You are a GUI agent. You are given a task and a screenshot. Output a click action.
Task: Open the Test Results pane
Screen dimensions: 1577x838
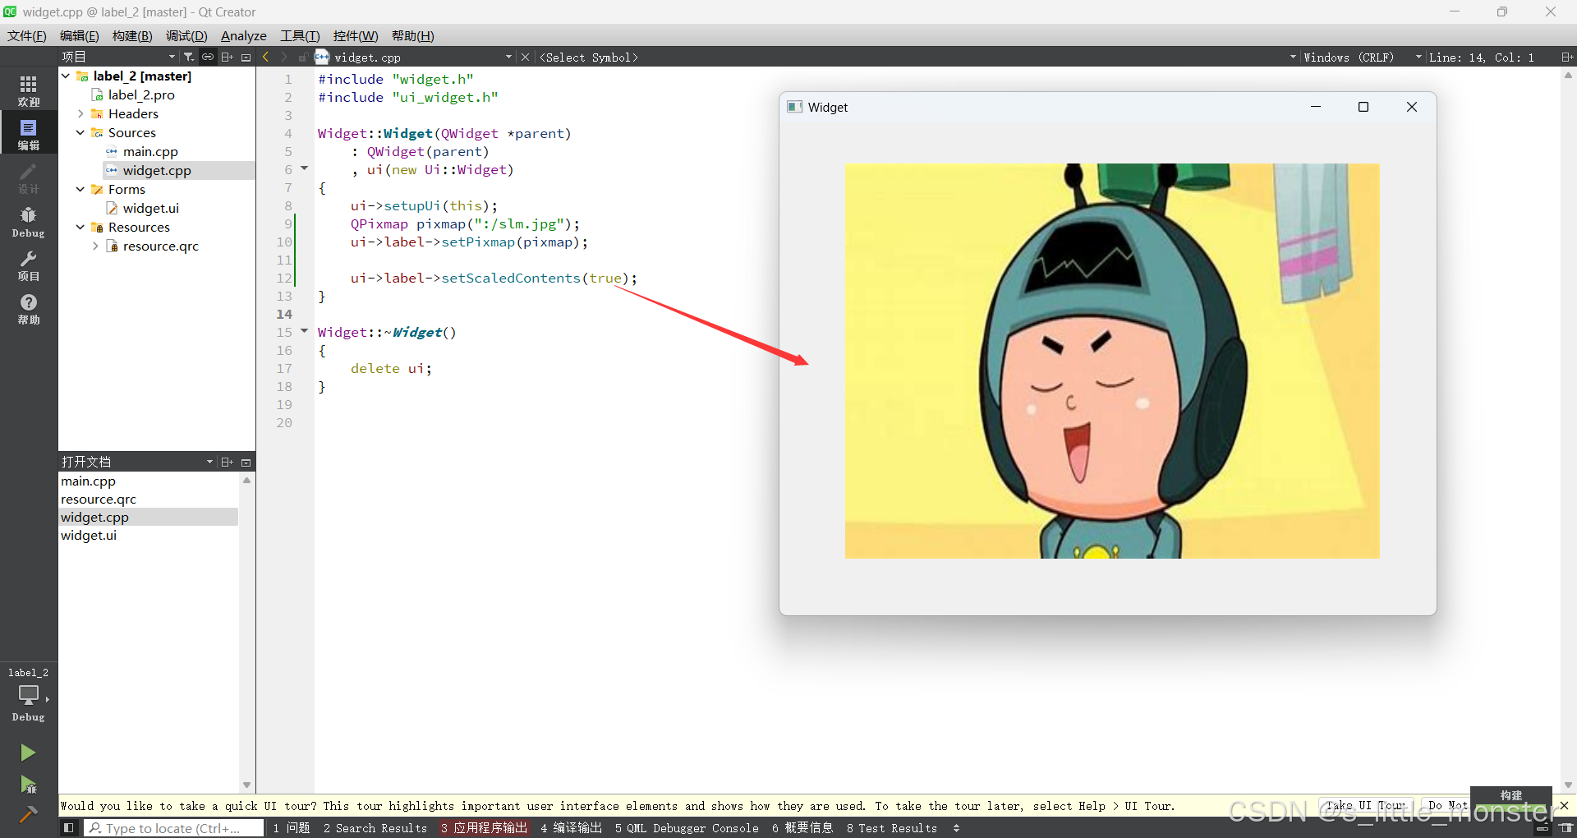(892, 828)
